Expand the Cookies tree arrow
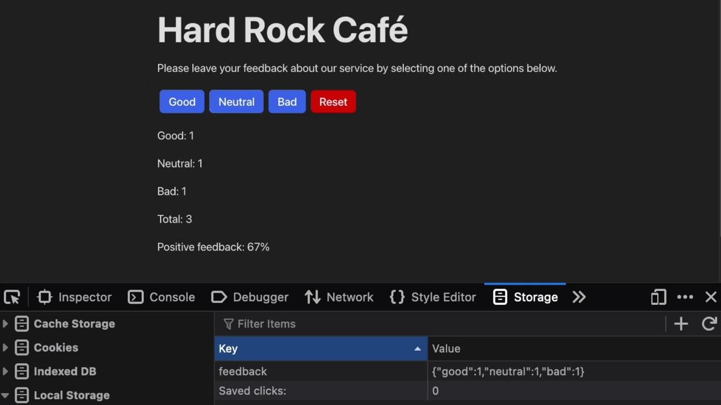721x405 pixels. [5, 348]
